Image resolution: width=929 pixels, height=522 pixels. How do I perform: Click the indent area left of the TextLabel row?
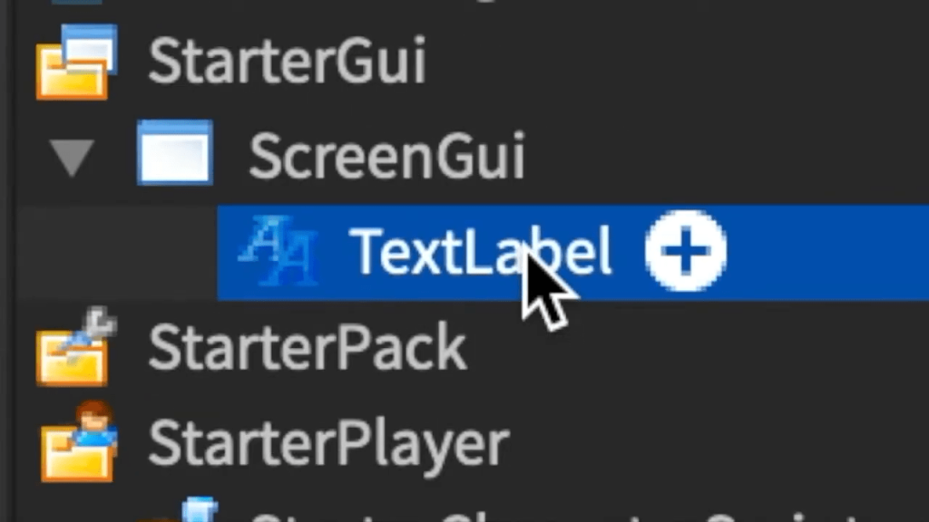[x=116, y=254]
